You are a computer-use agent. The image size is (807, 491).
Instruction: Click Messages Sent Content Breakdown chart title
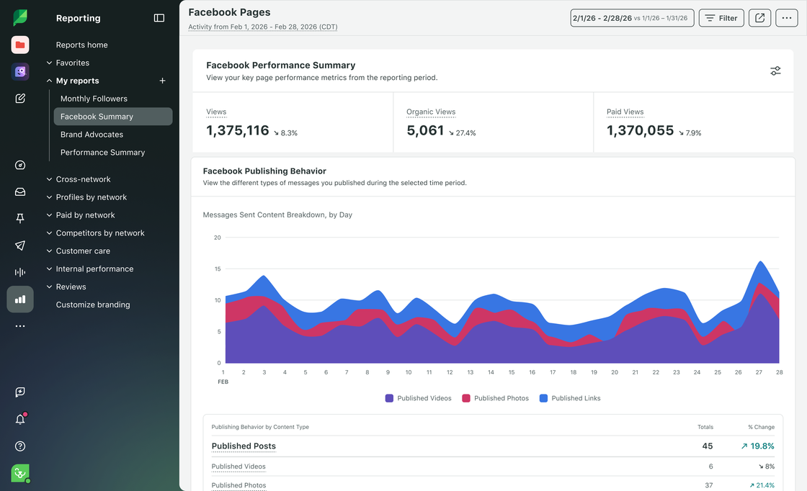[x=277, y=215]
